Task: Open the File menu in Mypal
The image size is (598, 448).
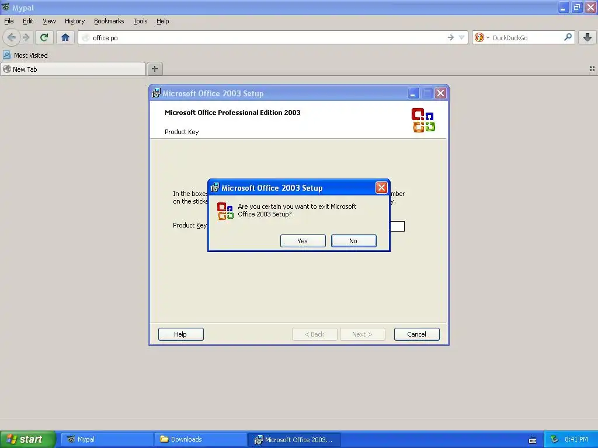Action: (x=9, y=21)
